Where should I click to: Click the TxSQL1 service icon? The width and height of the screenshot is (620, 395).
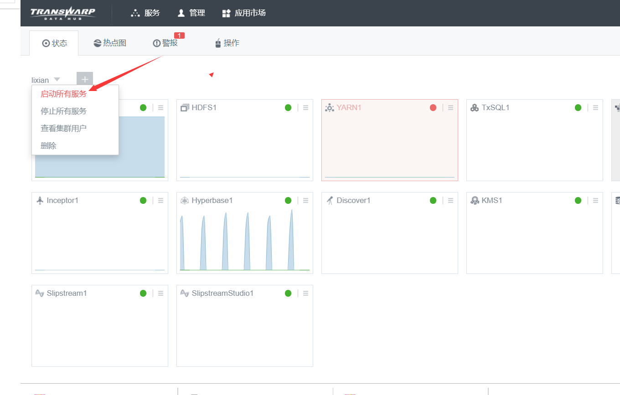pos(475,108)
